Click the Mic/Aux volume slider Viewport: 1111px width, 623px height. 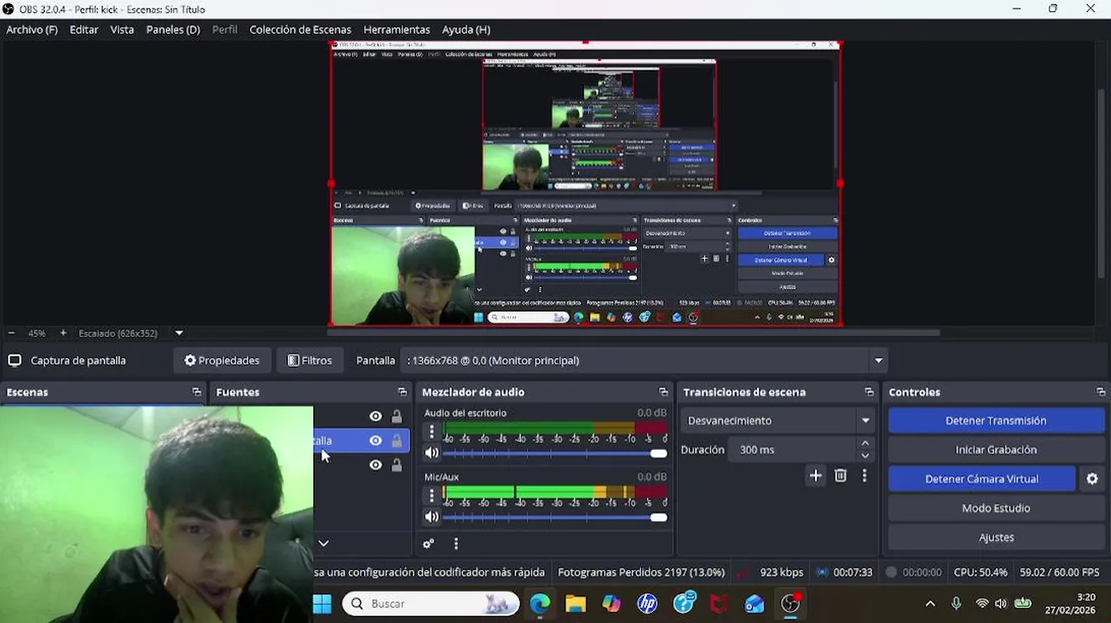pyautogui.click(x=555, y=517)
